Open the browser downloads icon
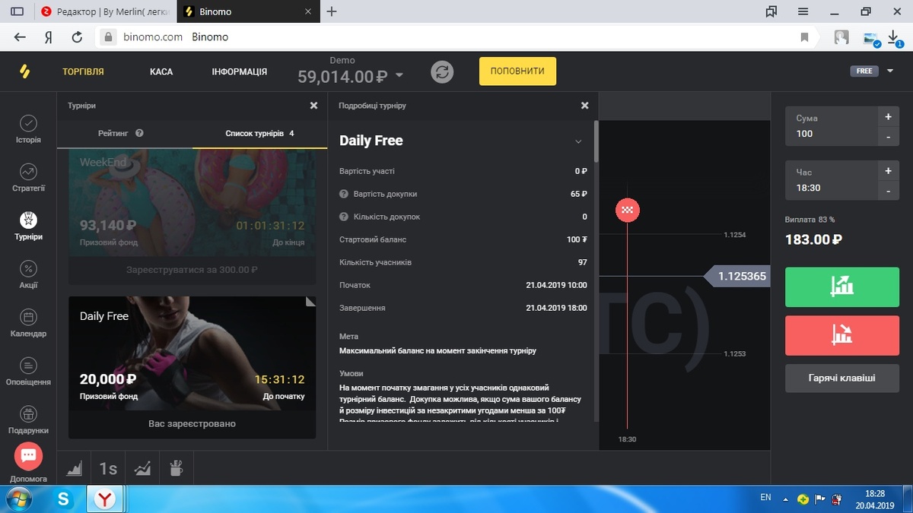The image size is (913, 513). coord(896,36)
